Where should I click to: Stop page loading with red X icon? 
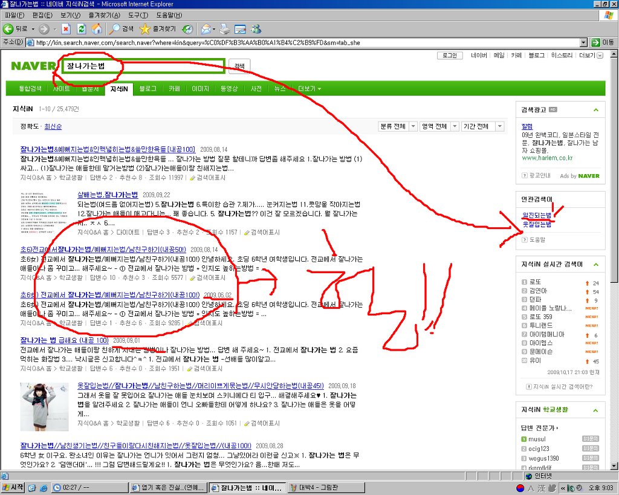click(x=66, y=29)
